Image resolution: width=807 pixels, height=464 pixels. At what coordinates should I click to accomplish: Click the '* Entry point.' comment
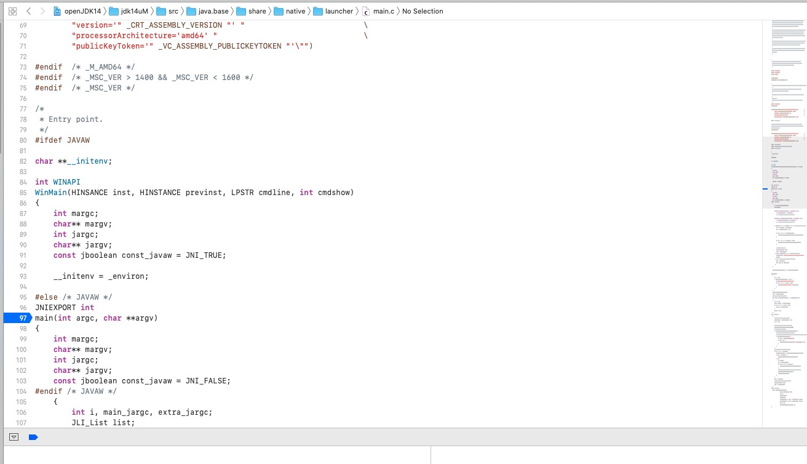(x=71, y=119)
